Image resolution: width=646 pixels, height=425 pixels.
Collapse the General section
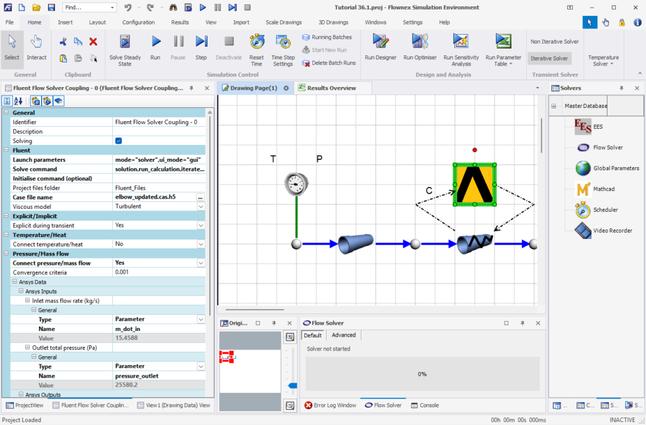click(x=6, y=112)
